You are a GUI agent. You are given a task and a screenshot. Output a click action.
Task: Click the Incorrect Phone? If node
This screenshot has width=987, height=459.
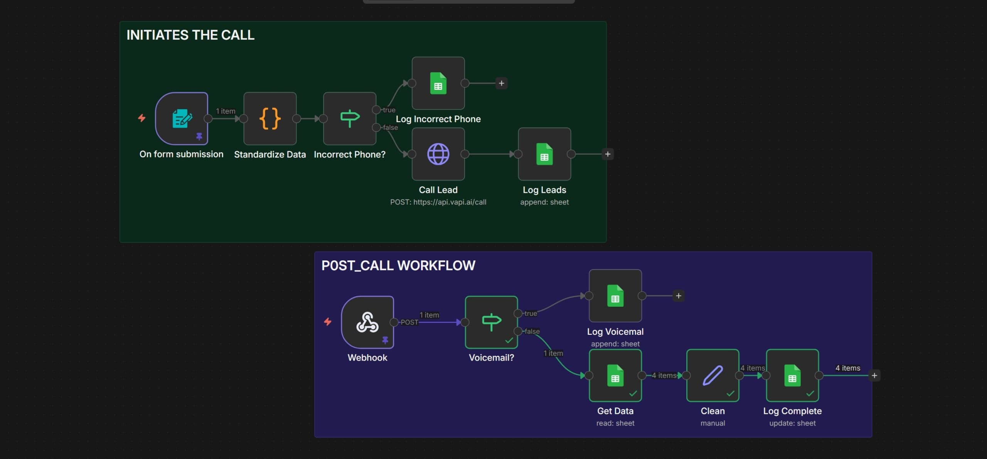349,118
